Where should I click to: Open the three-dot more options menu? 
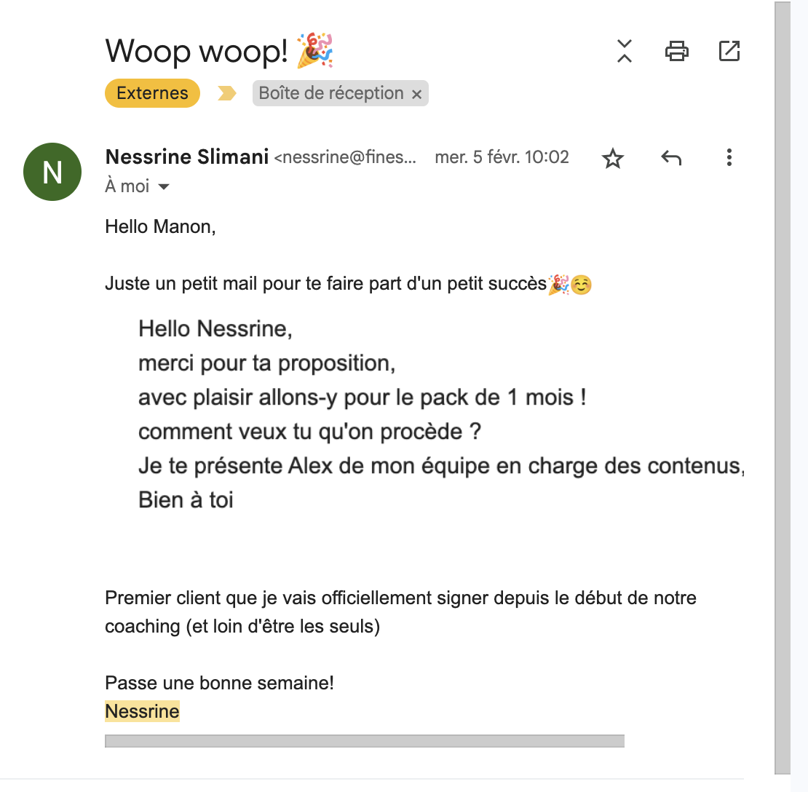click(729, 158)
